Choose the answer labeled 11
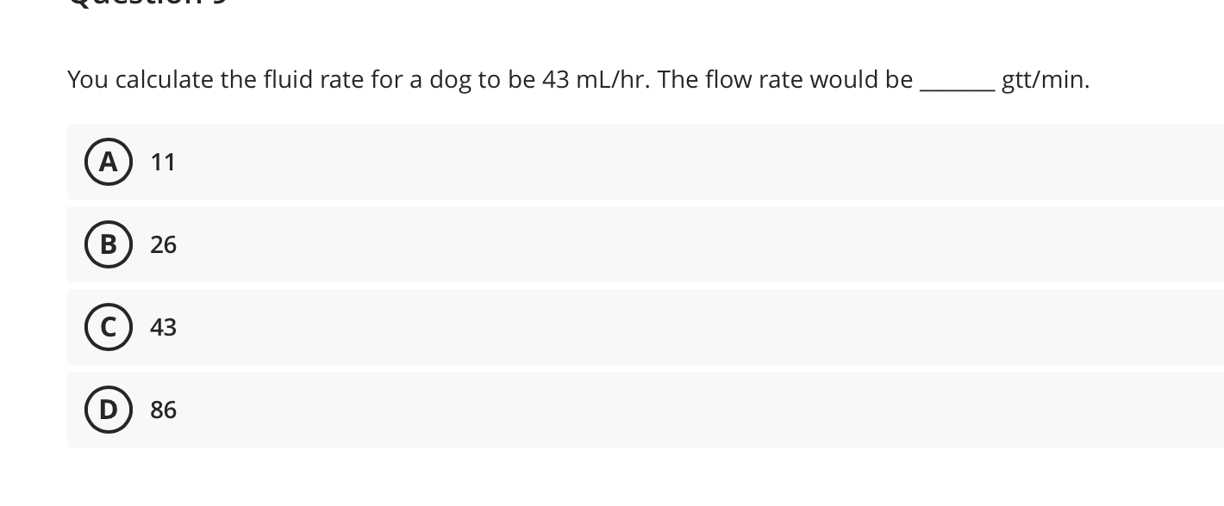1224x506 pixels. click(163, 162)
